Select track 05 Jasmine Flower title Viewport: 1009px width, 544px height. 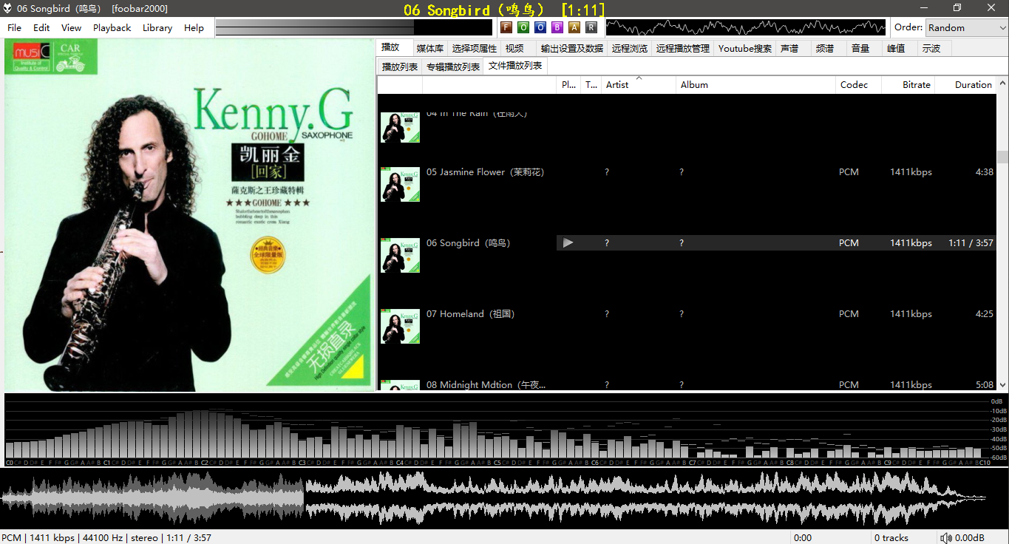[x=485, y=172]
